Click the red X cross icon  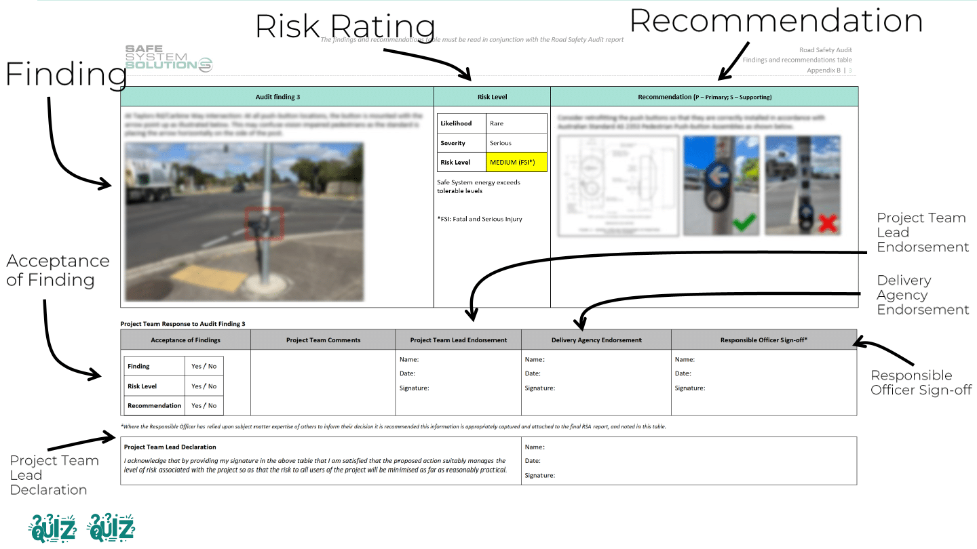(827, 222)
